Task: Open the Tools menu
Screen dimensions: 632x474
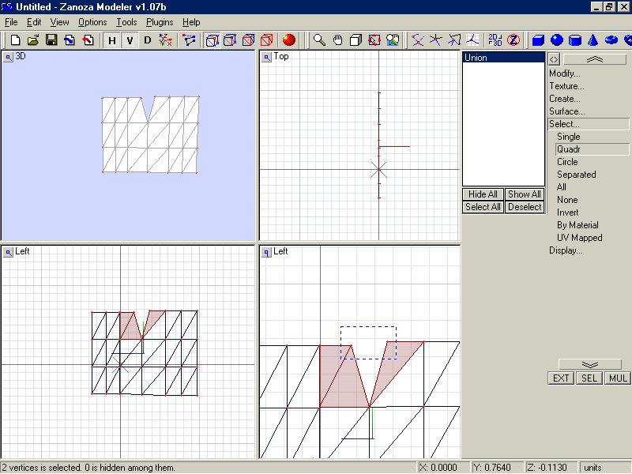Action: point(126,22)
